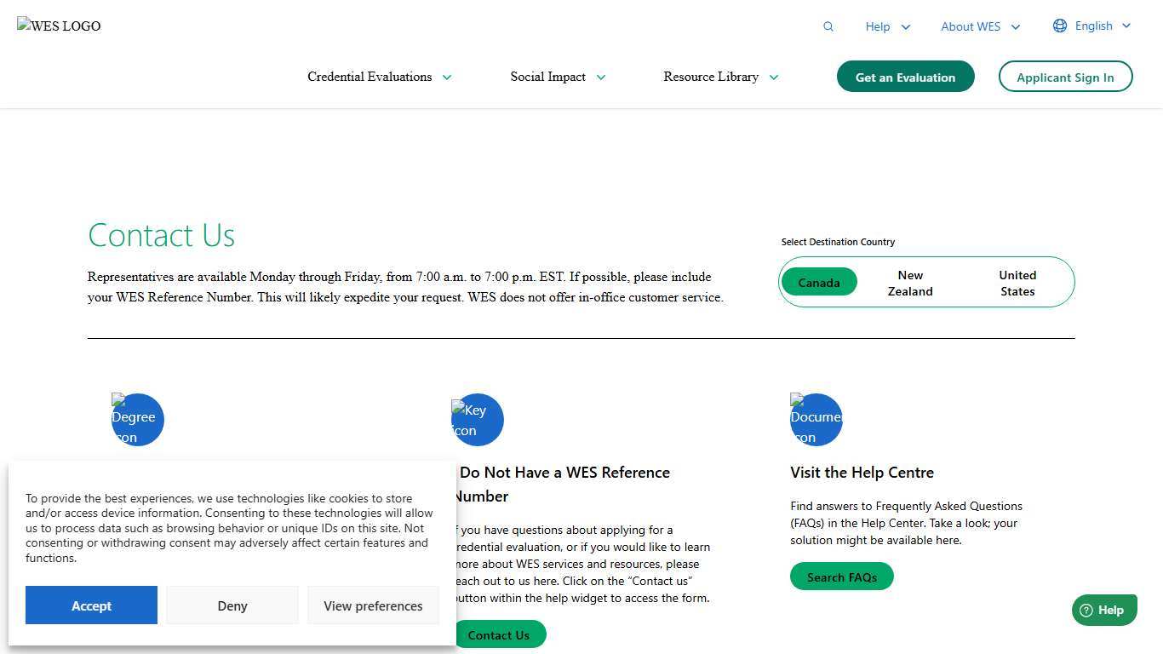Select New Zealand as destination country
The height and width of the screenshot is (654, 1163).
tap(910, 283)
